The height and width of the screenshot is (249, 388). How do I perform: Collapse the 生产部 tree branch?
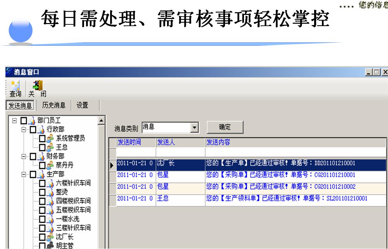(24, 174)
